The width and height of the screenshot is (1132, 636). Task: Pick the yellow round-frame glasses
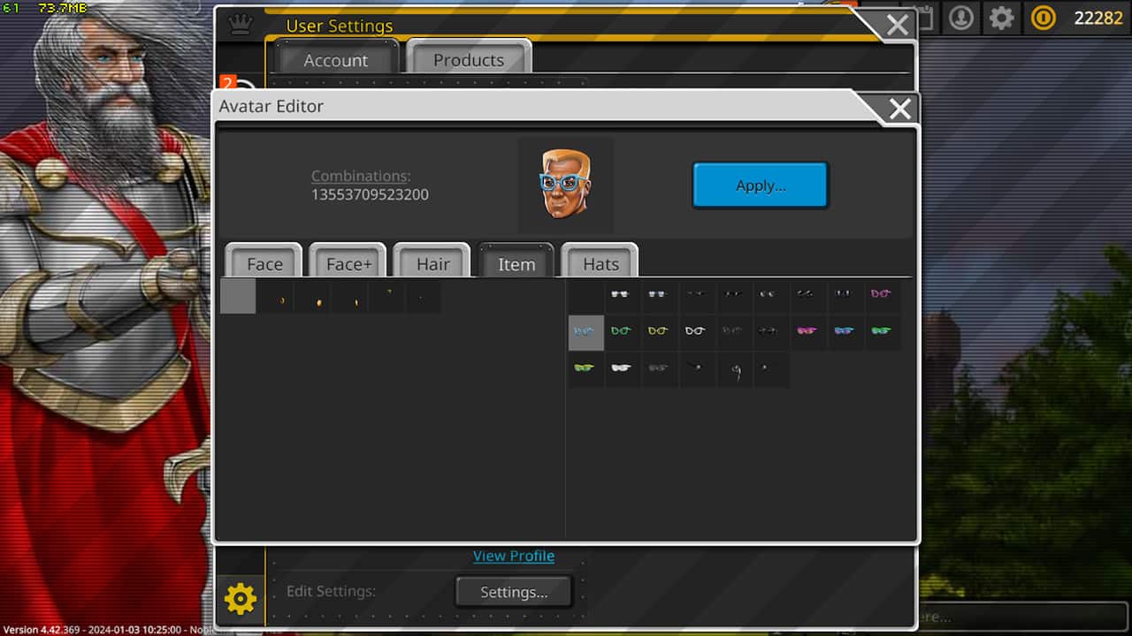pos(658,332)
